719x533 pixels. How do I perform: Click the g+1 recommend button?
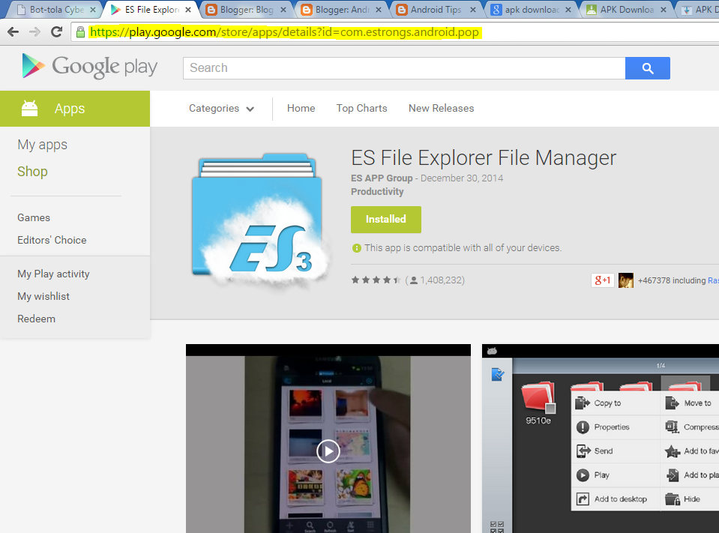point(603,280)
